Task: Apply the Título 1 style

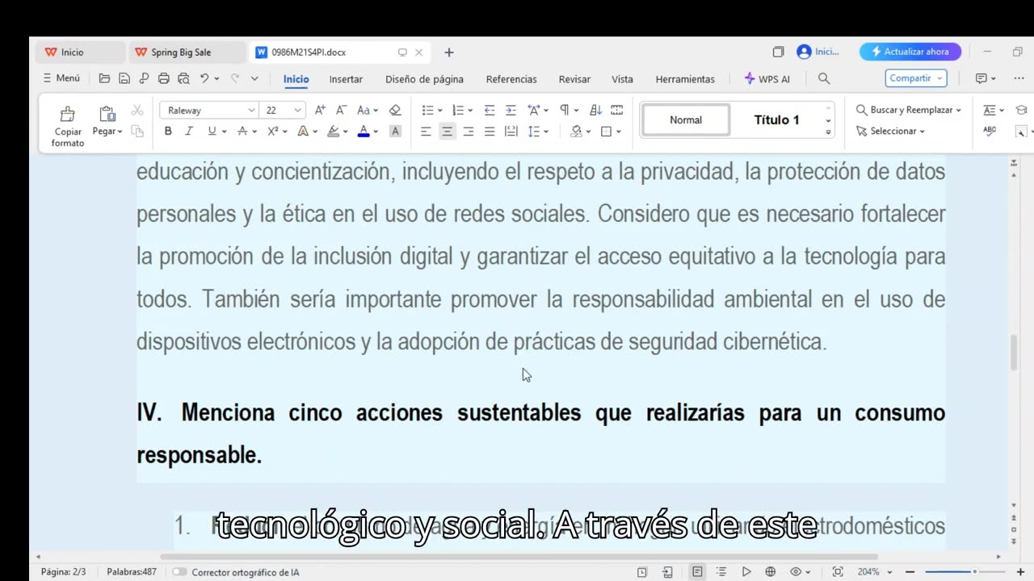Action: click(x=776, y=119)
